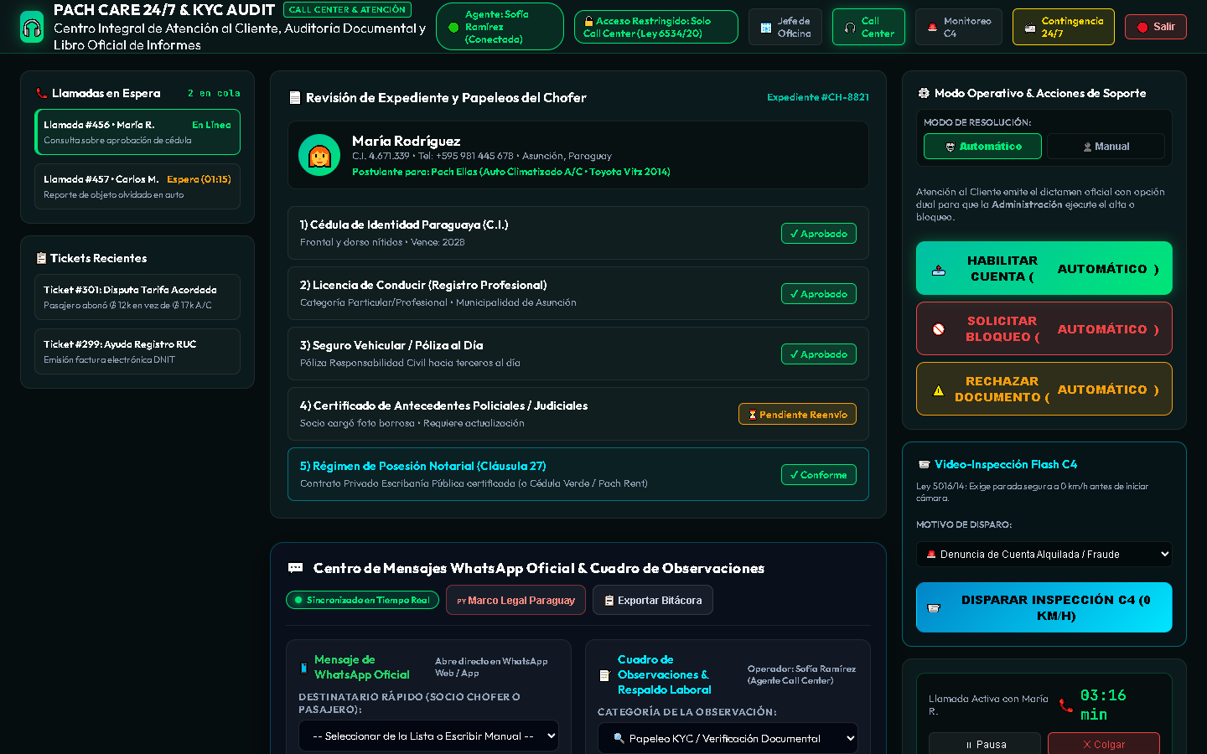Click the Video-Inspección Flash C4 camera icon
Viewport: 1207px width, 754px height.
pyautogui.click(x=924, y=464)
